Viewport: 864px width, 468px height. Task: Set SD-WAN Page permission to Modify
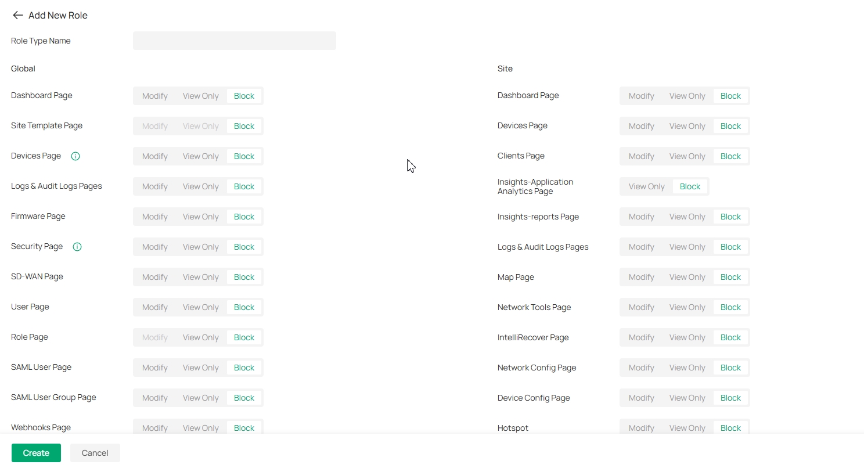pos(154,277)
